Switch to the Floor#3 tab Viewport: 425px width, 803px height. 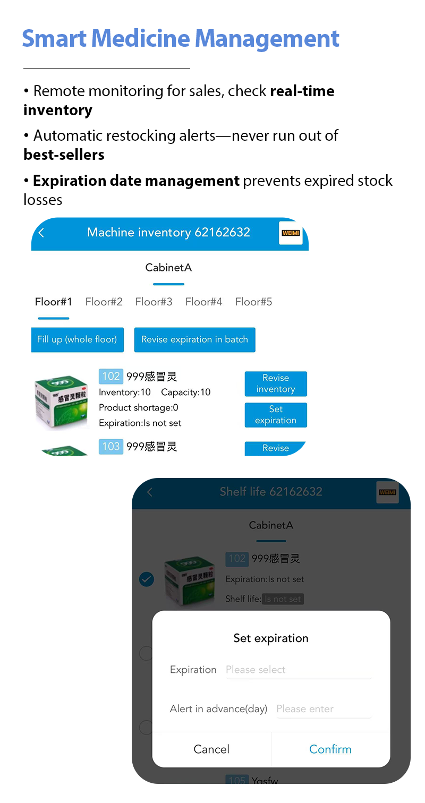click(154, 302)
